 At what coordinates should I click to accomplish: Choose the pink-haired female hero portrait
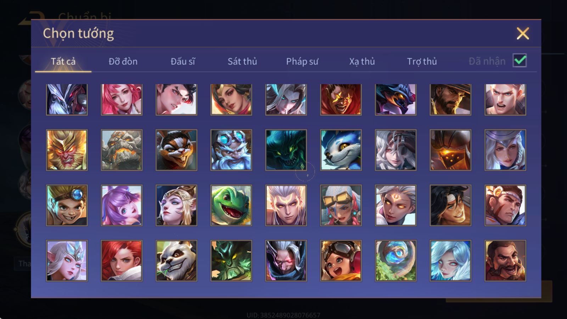(122, 100)
